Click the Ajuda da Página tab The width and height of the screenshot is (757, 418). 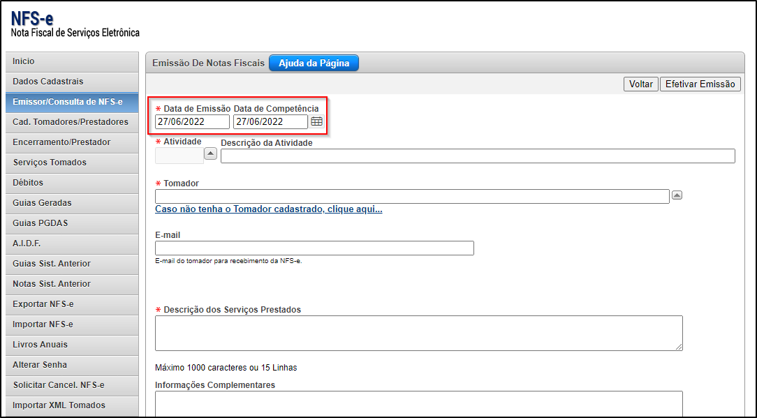coord(314,63)
